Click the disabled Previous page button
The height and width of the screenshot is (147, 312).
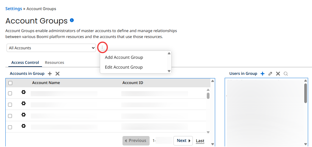[136, 141]
